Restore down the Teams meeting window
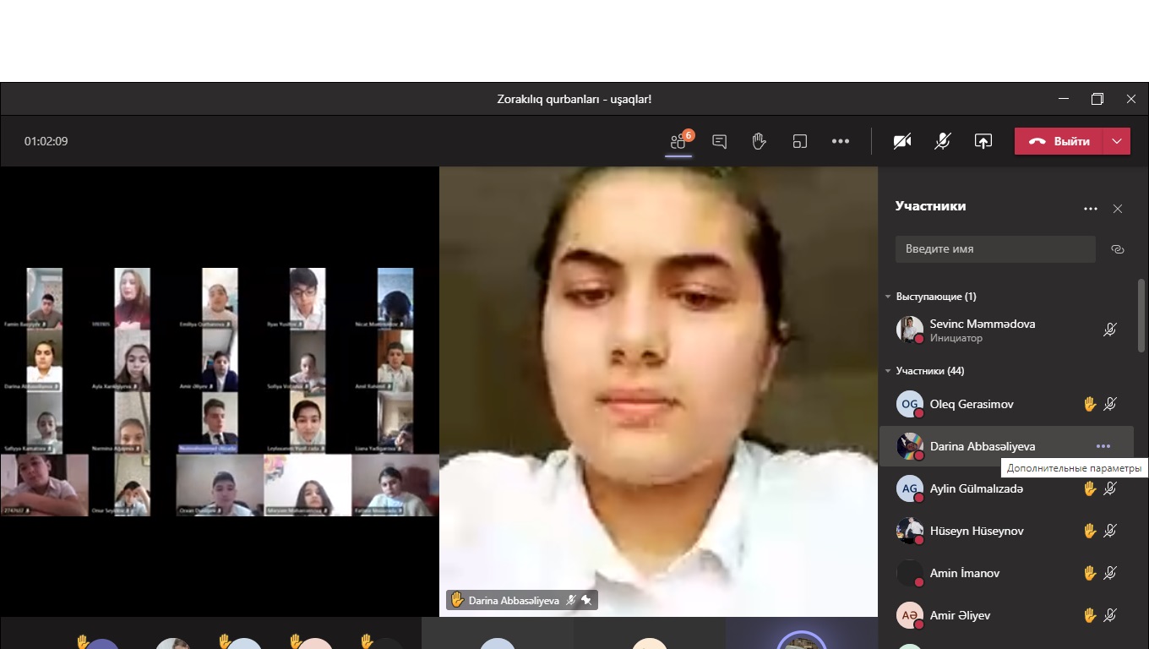The image size is (1149, 649). click(1097, 99)
